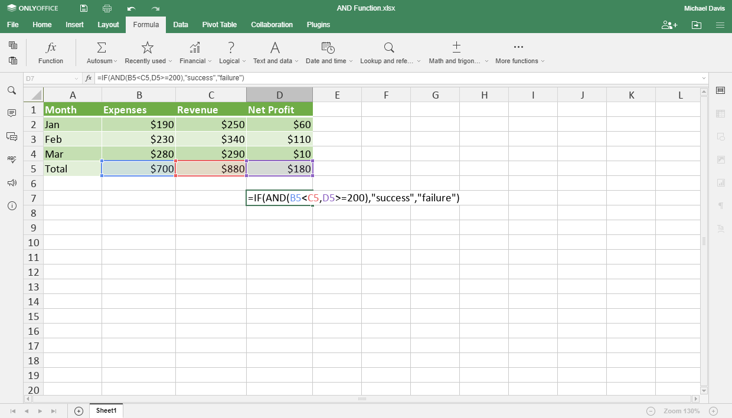Open the Home tab

tap(42, 25)
